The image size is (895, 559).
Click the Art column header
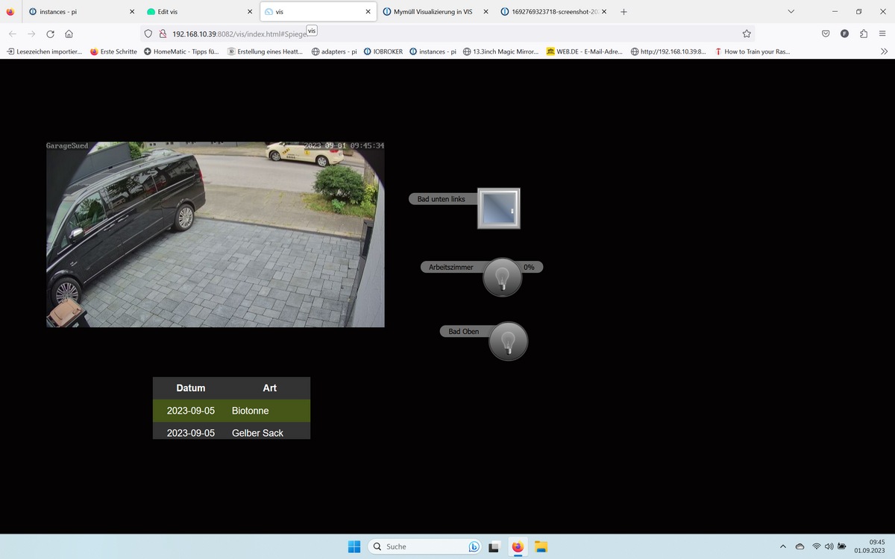270,388
